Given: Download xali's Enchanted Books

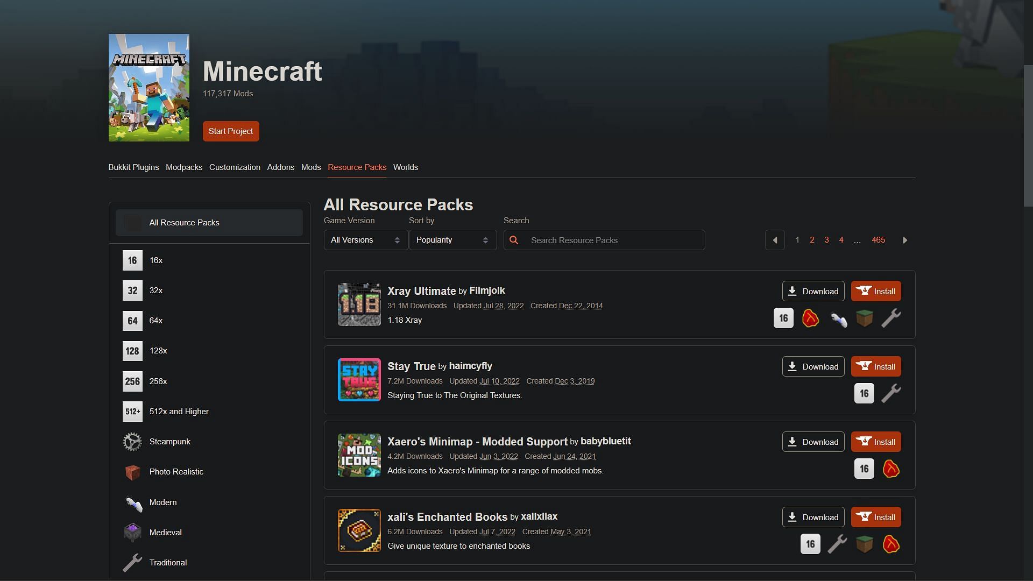Looking at the screenshot, I should [813, 517].
